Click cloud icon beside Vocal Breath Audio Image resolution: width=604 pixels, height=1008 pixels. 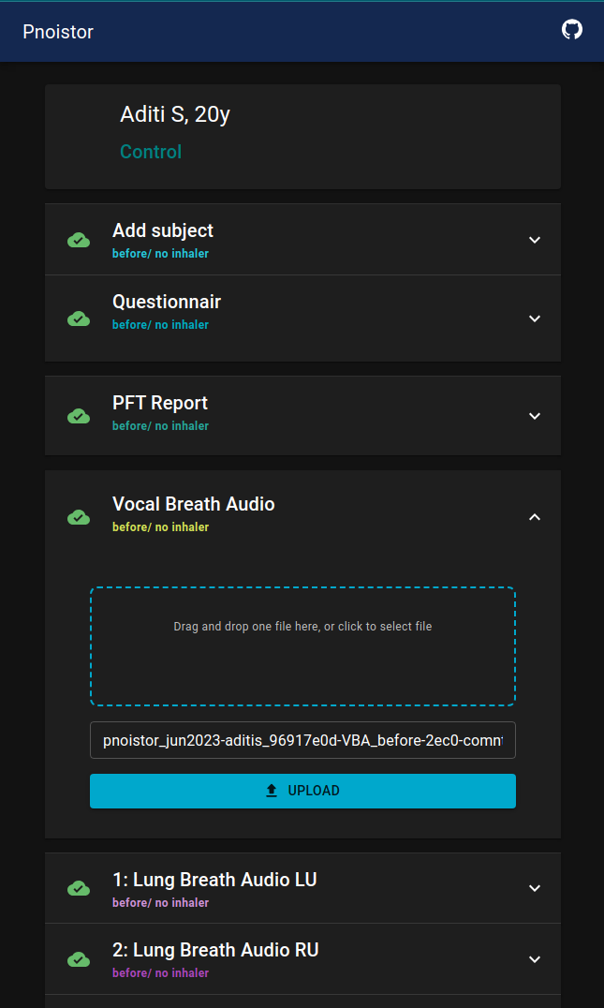[79, 517]
